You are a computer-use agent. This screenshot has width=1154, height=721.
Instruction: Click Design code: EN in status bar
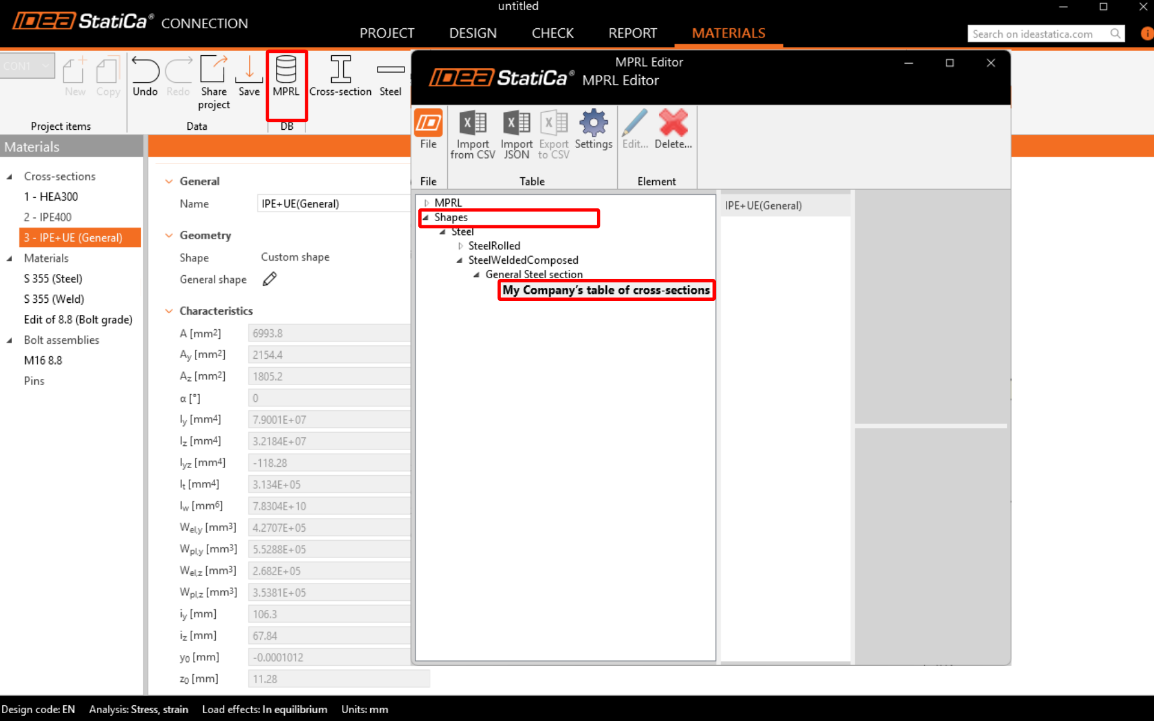[x=38, y=710]
